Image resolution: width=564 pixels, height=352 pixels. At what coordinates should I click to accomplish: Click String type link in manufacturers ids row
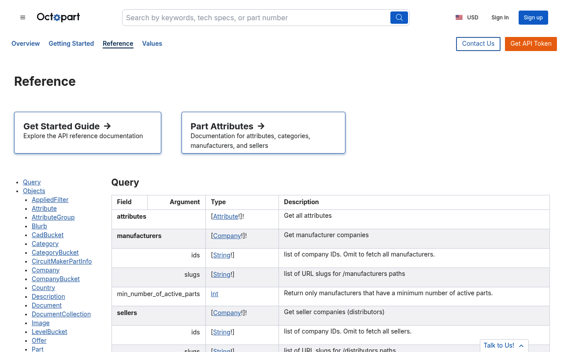tap(222, 255)
